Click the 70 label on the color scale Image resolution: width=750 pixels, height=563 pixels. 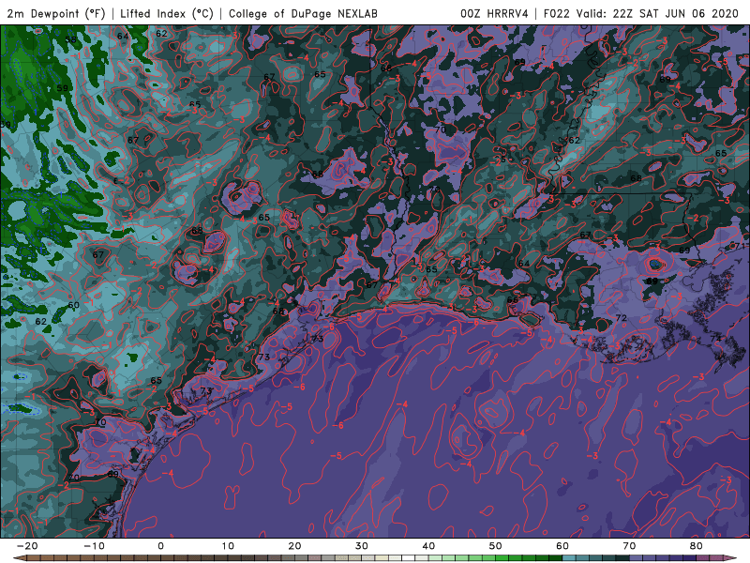pyautogui.click(x=629, y=546)
